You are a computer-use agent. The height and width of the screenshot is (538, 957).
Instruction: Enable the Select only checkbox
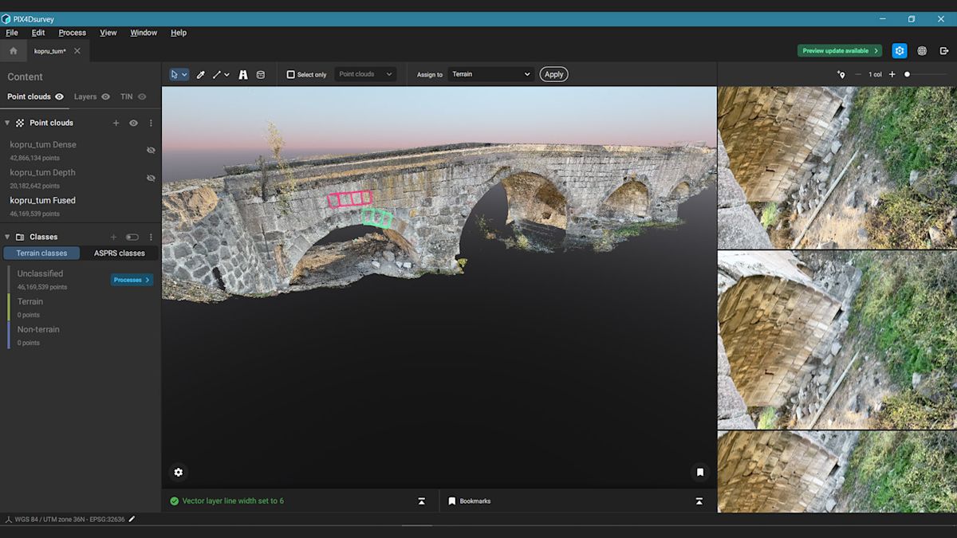coord(291,74)
